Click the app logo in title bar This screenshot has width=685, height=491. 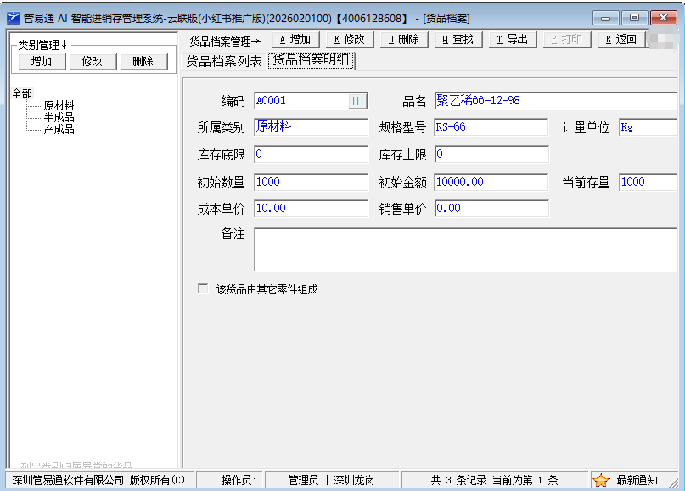(13, 18)
